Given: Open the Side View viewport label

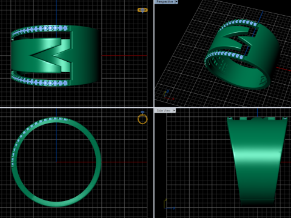Looking at the screenshot, I should point(164,111).
